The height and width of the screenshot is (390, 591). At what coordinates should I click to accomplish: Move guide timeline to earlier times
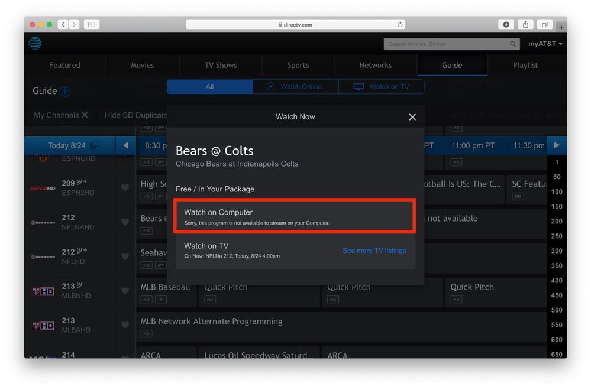pos(125,145)
